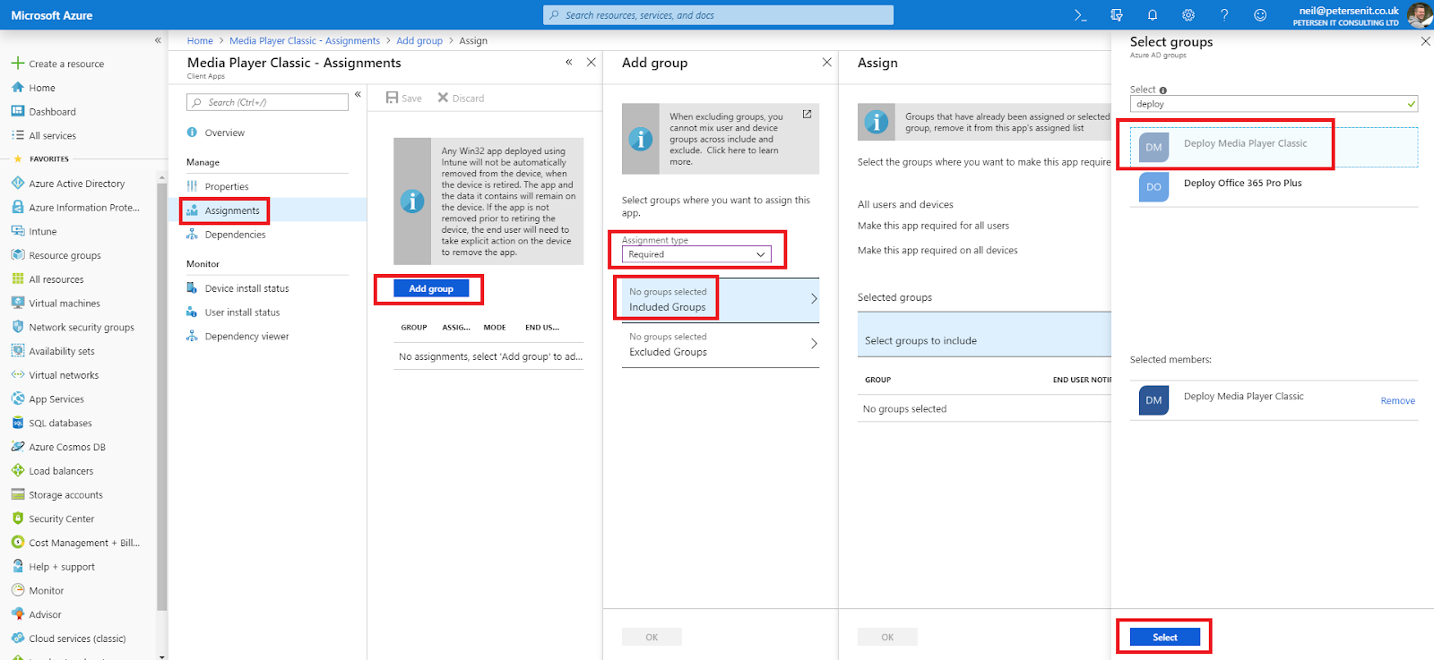The height and width of the screenshot is (660, 1434).
Task: Click the blade Search (Ctrl+/) field
Action: pyautogui.click(x=267, y=102)
